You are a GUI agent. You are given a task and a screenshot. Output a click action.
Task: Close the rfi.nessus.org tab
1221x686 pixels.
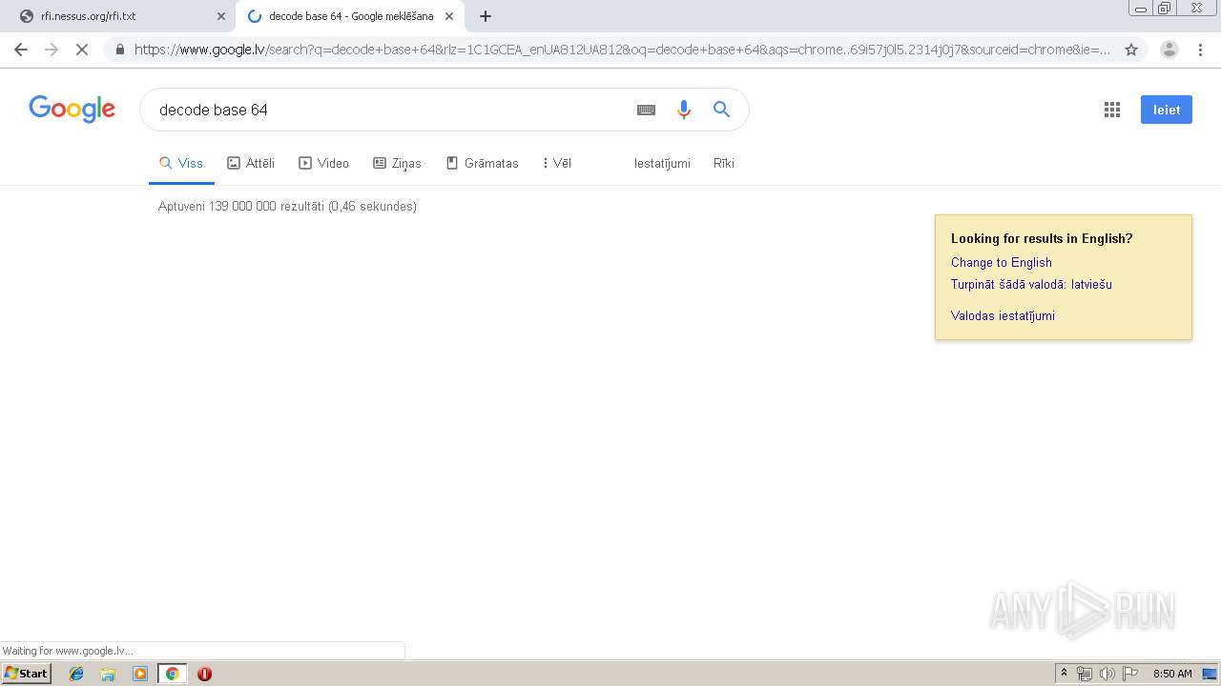221,16
